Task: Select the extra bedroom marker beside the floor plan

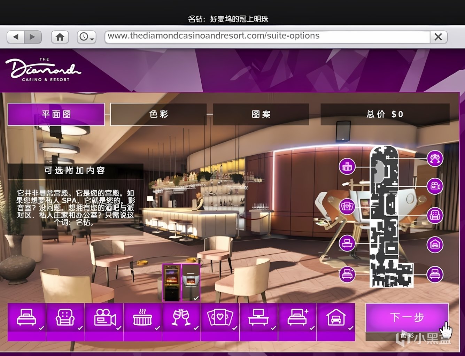Action: (347, 274)
